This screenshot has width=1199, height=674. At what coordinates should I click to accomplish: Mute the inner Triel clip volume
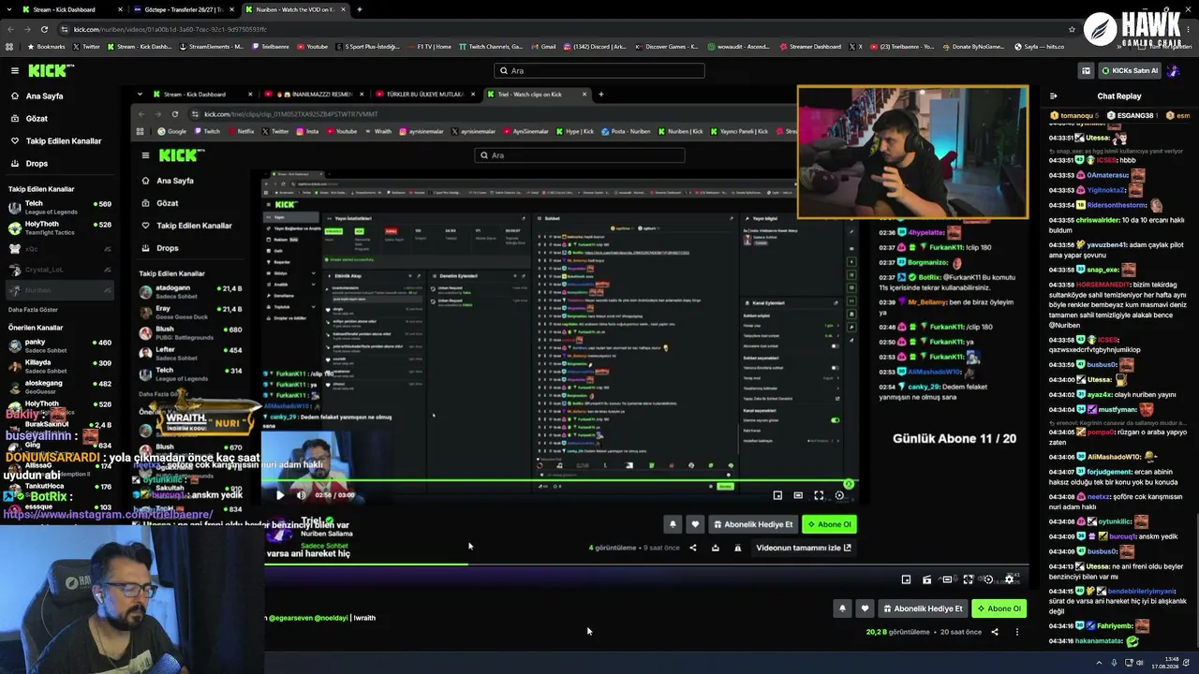coord(301,495)
